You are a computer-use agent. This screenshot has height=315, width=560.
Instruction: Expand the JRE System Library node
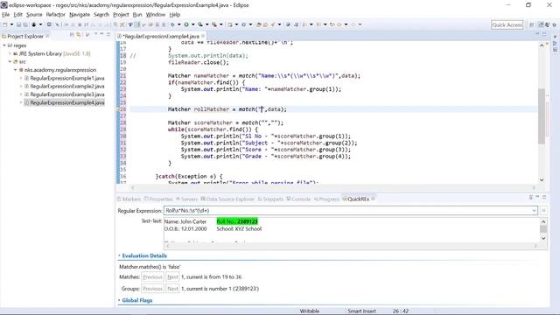coord(10,53)
